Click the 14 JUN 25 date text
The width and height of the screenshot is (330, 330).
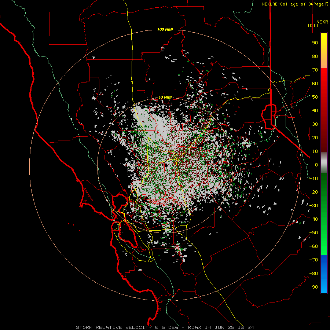tap(220, 327)
